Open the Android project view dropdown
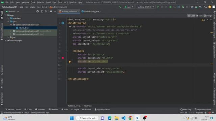This screenshot has height=121, width=216. coord(12,11)
